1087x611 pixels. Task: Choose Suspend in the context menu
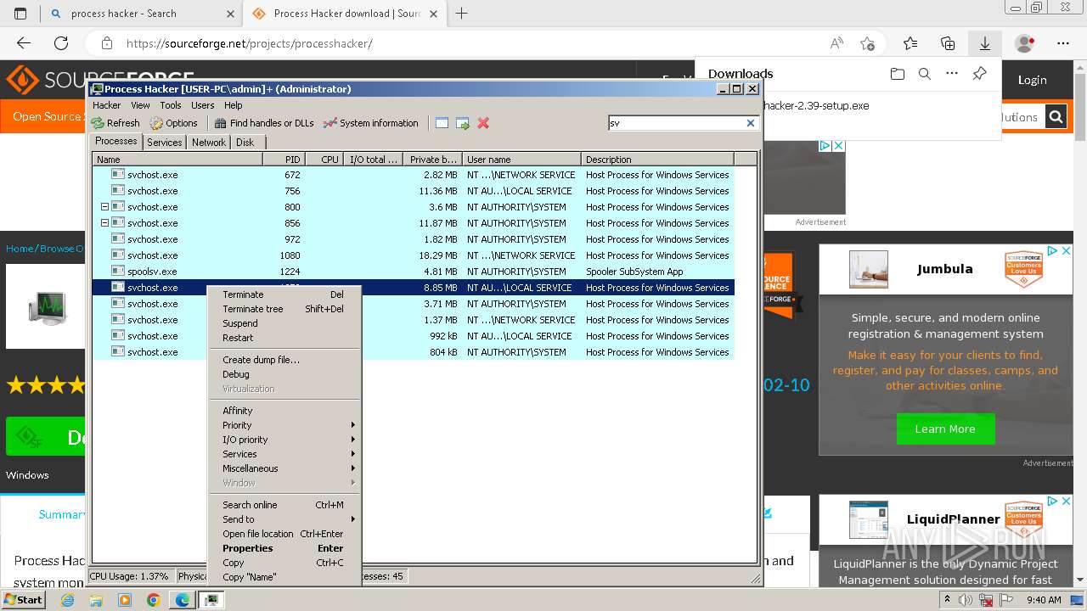click(x=284, y=323)
